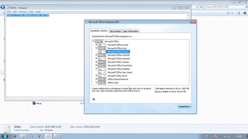Select Office Tools label in tree
248x139 pixels.
113,83
